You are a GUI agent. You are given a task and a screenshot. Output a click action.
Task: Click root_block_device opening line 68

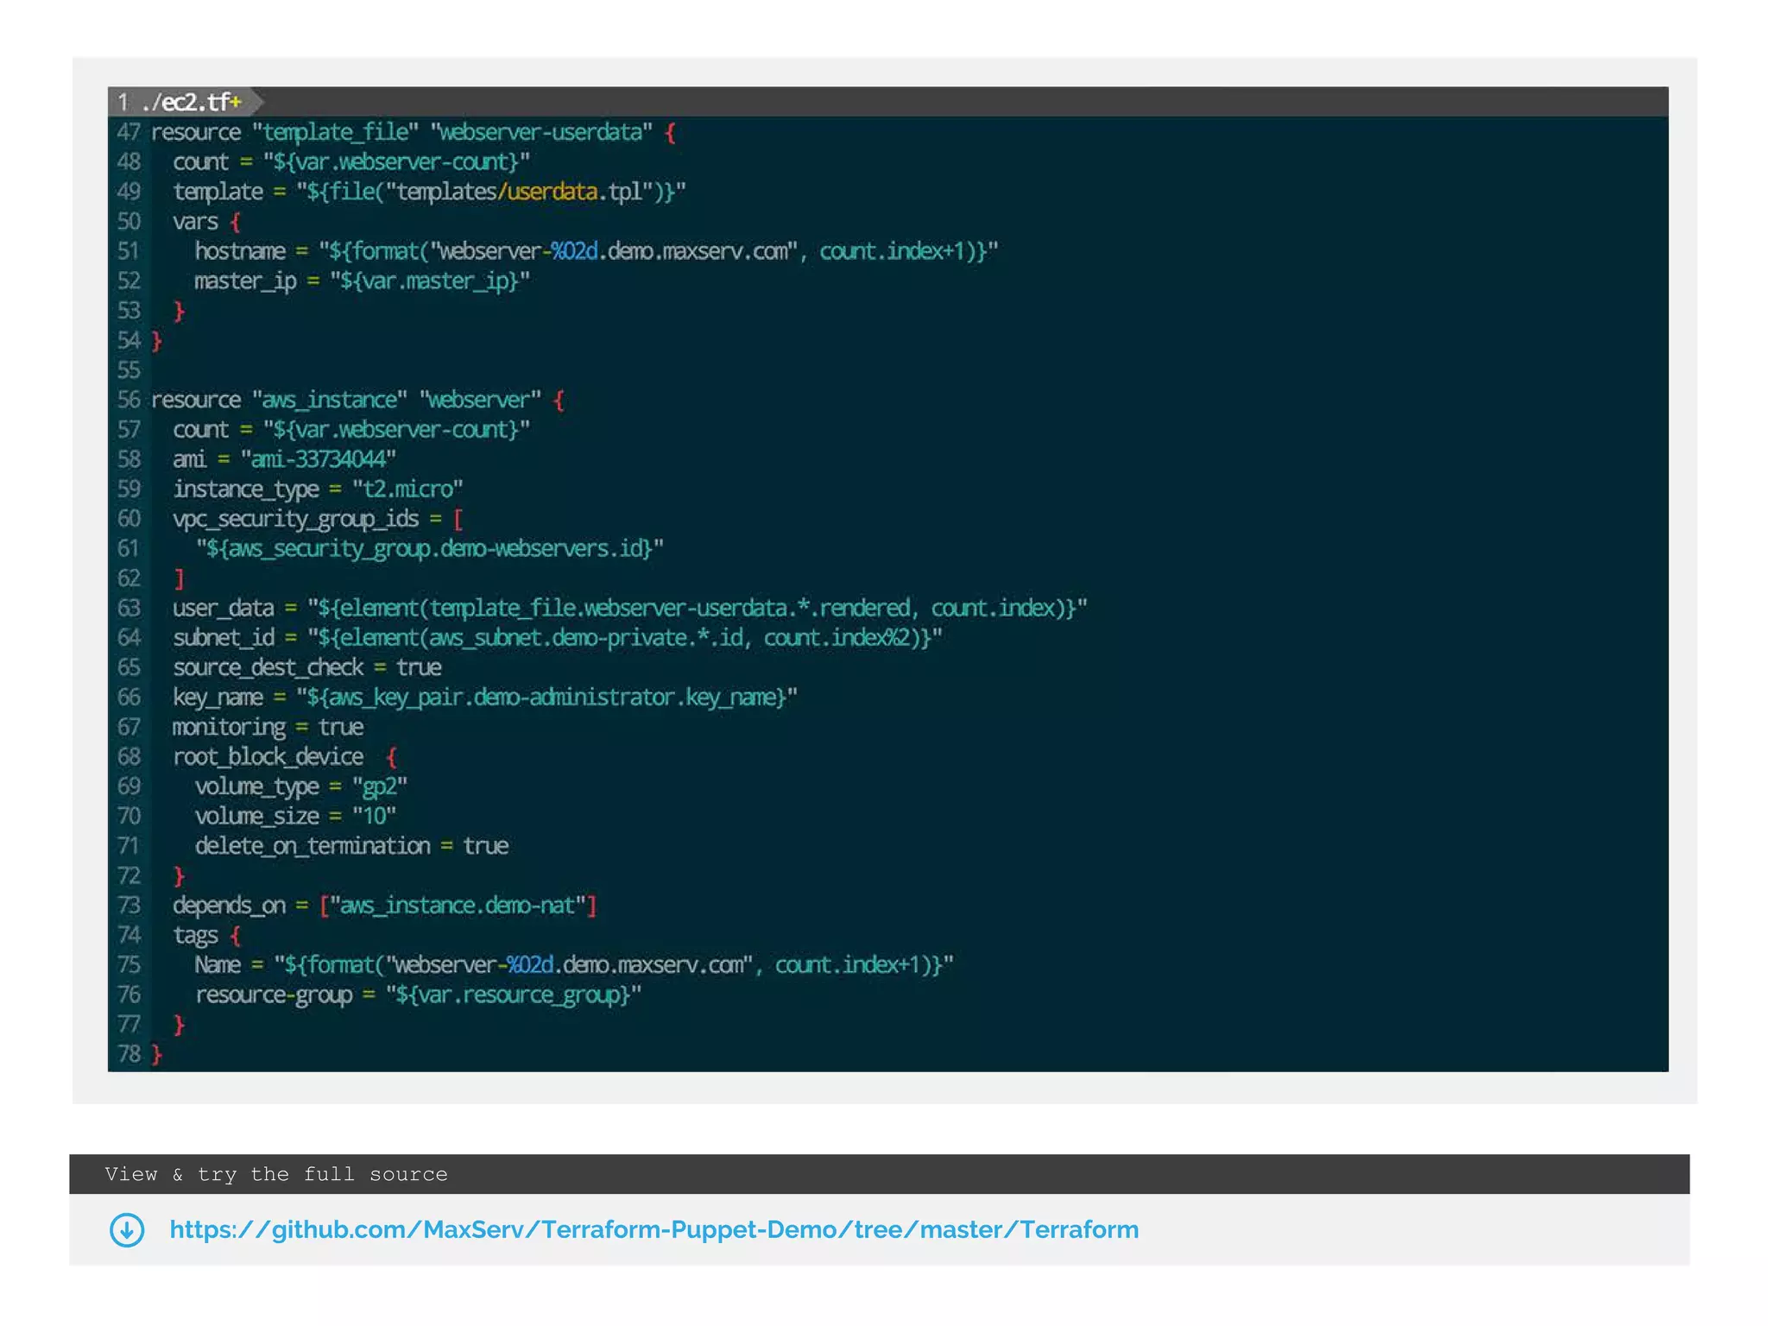click(285, 757)
